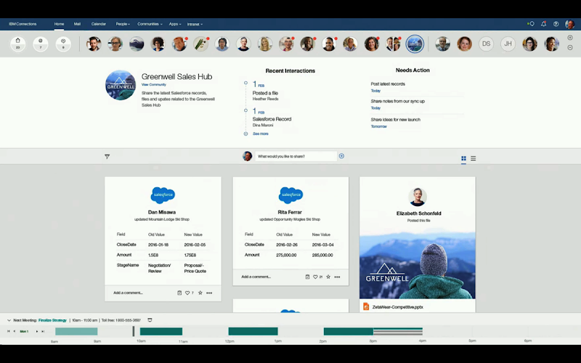The height and width of the screenshot is (363, 581).
Task: Jump to first day in timeline
Action: click(9, 331)
